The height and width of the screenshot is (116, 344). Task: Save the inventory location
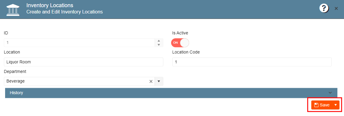point(321,105)
